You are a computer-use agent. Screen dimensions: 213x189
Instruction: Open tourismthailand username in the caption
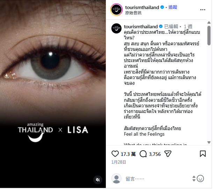pyautogui.click(x=141, y=27)
